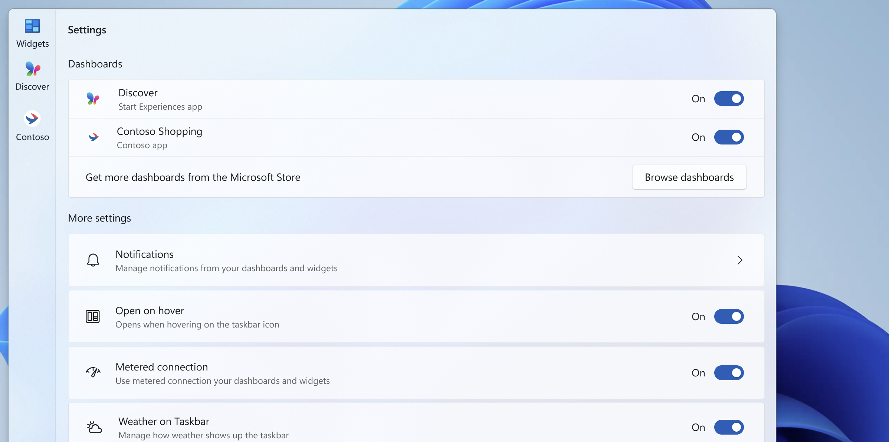Click the On label beside Contoso Shopping toggle
The height and width of the screenshot is (442, 889).
[x=698, y=137]
